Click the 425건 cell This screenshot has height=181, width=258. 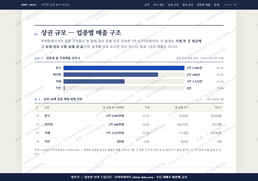(x=184, y=142)
